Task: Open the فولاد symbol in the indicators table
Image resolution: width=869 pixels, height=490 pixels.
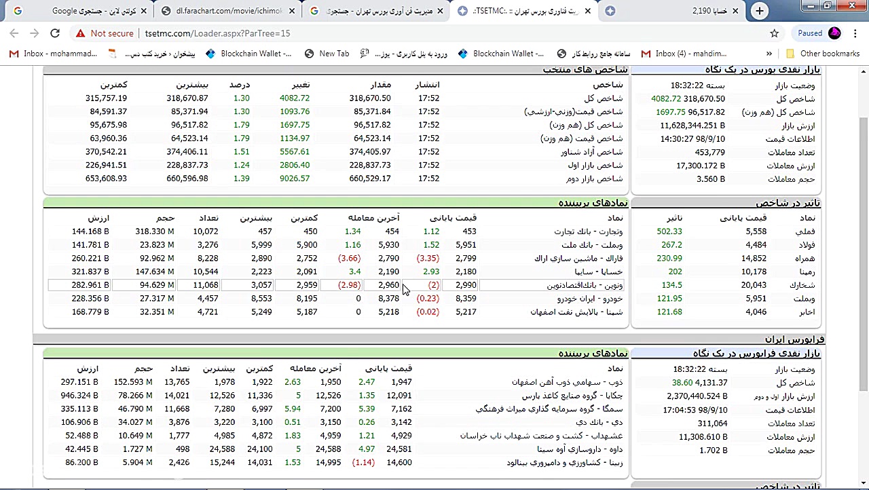Action: tap(807, 244)
